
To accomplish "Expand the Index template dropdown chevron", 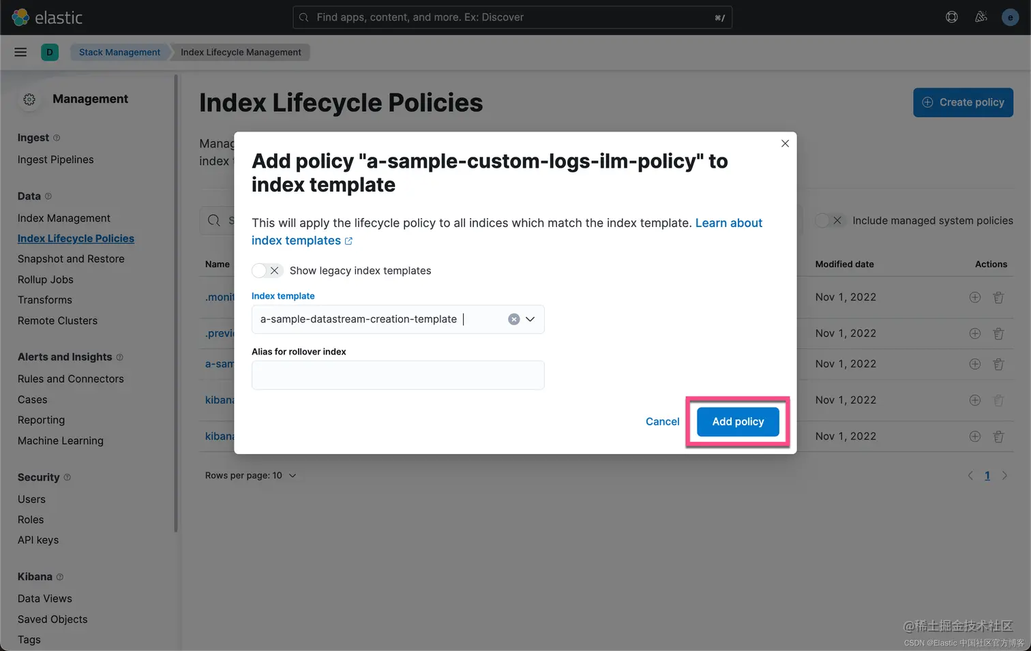I will pos(531,319).
